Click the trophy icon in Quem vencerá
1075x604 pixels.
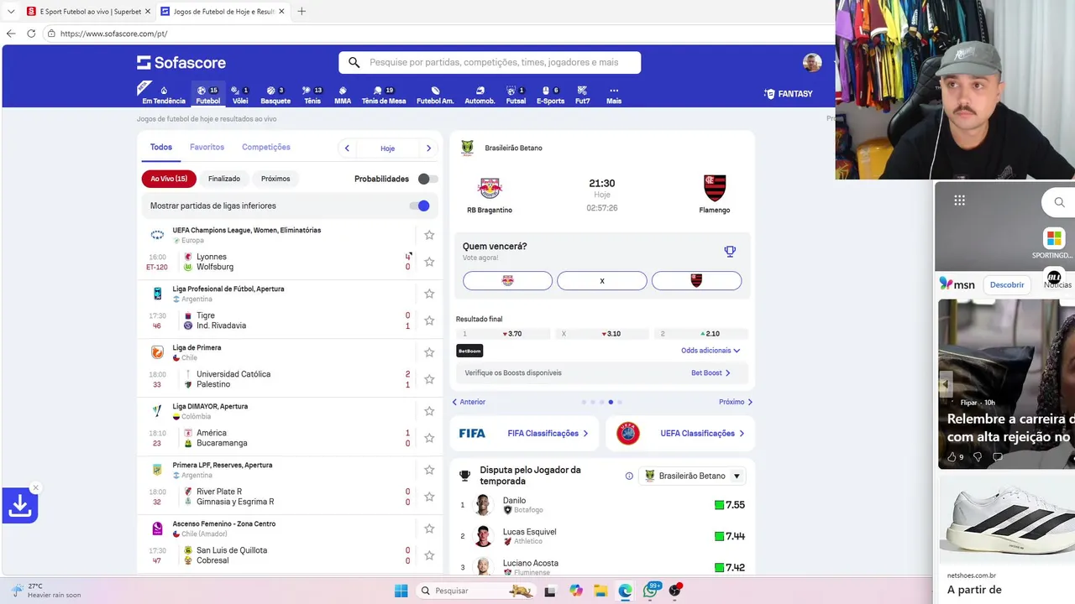(x=730, y=251)
